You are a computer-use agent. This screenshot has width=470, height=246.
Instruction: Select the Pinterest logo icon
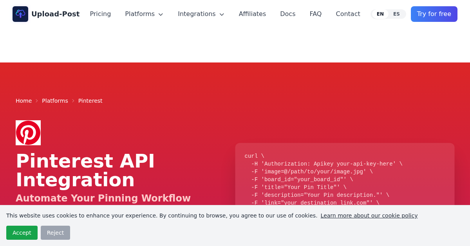click(x=28, y=132)
